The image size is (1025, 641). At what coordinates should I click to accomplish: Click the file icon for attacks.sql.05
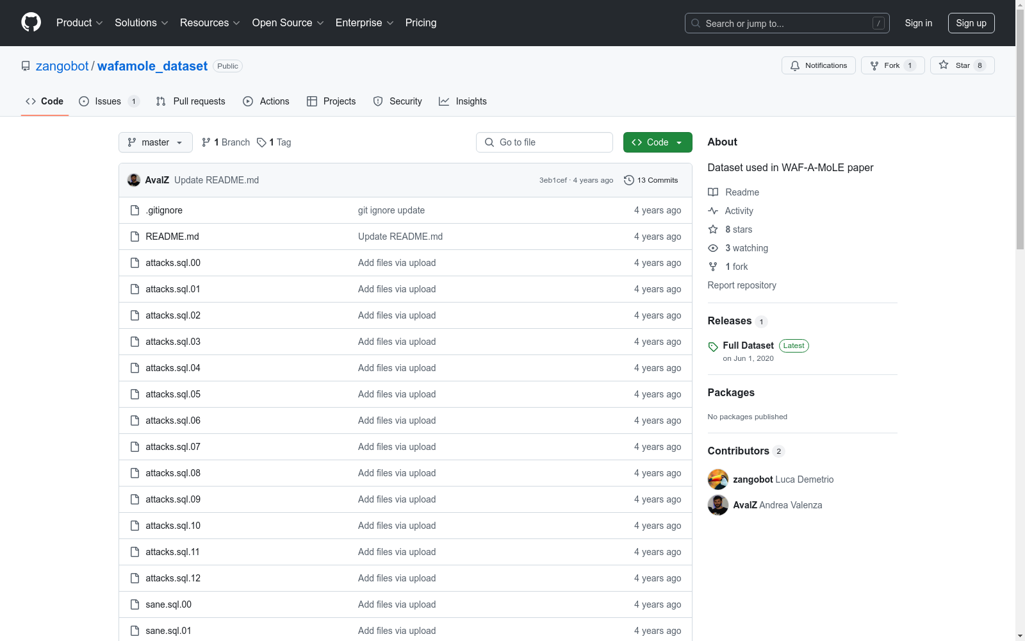tap(135, 394)
